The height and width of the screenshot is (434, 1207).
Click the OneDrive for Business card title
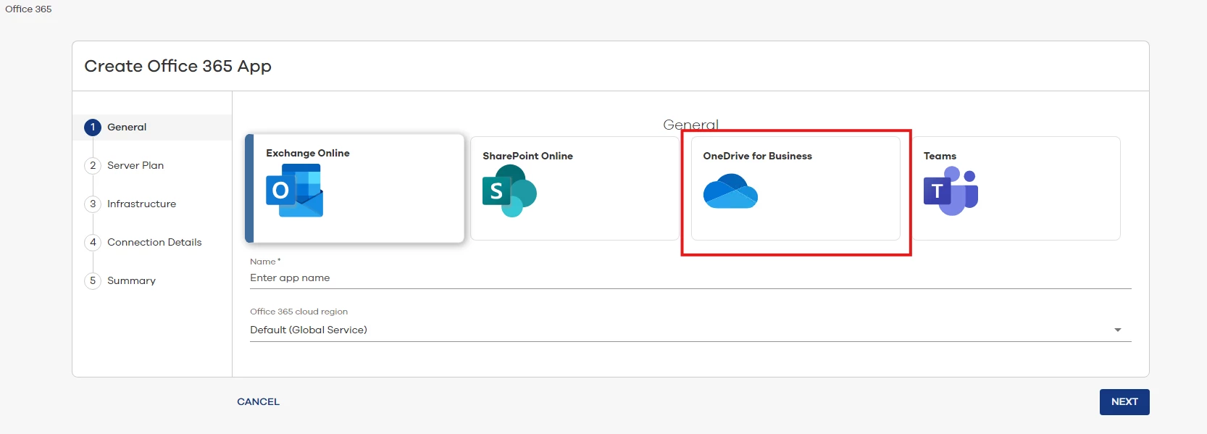pyautogui.click(x=757, y=156)
